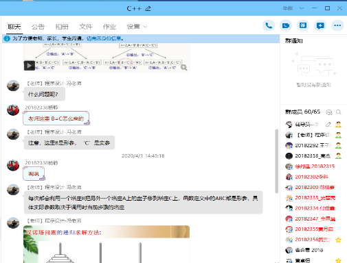
Task: Expand the 设置 tab dropdown arrow
Action: 145,27
